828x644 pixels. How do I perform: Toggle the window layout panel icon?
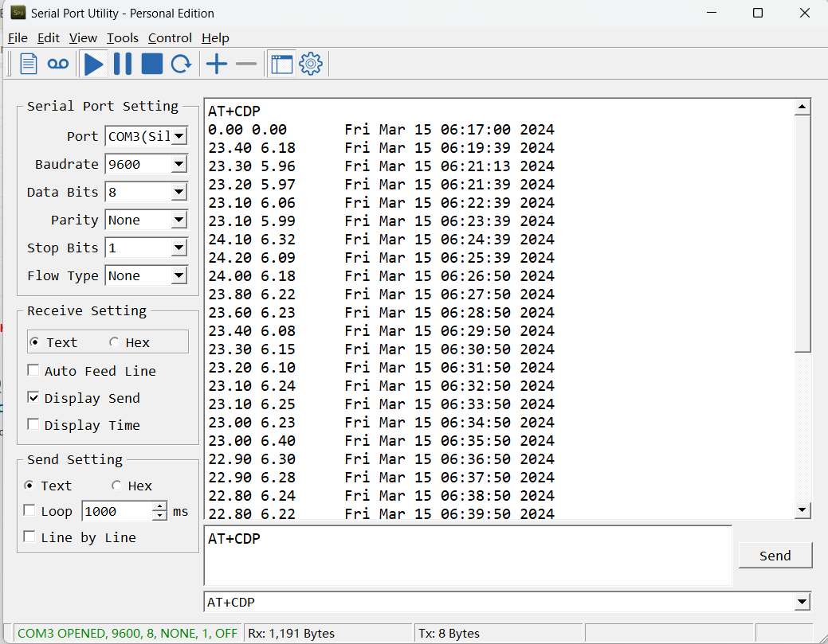pos(282,64)
